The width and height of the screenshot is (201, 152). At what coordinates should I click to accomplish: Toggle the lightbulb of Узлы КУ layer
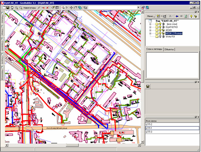point(160,36)
